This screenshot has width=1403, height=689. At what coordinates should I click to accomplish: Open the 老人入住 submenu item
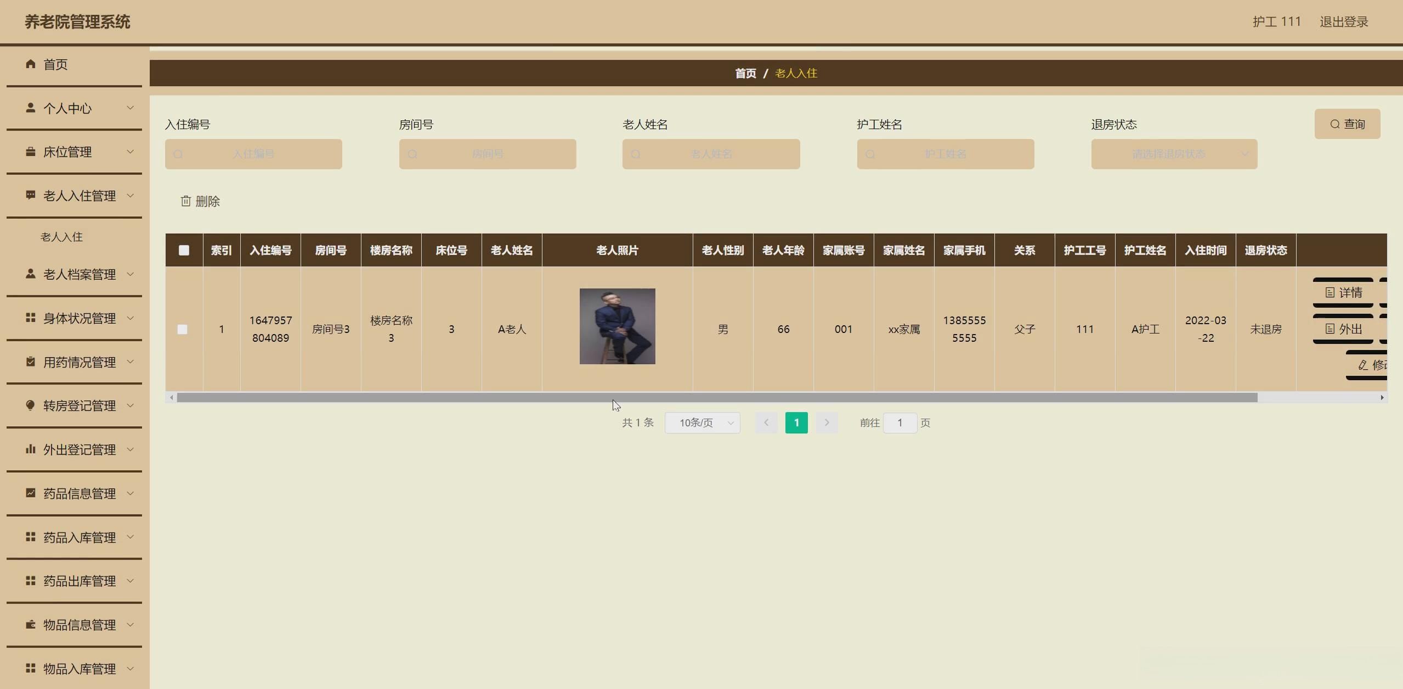61,237
